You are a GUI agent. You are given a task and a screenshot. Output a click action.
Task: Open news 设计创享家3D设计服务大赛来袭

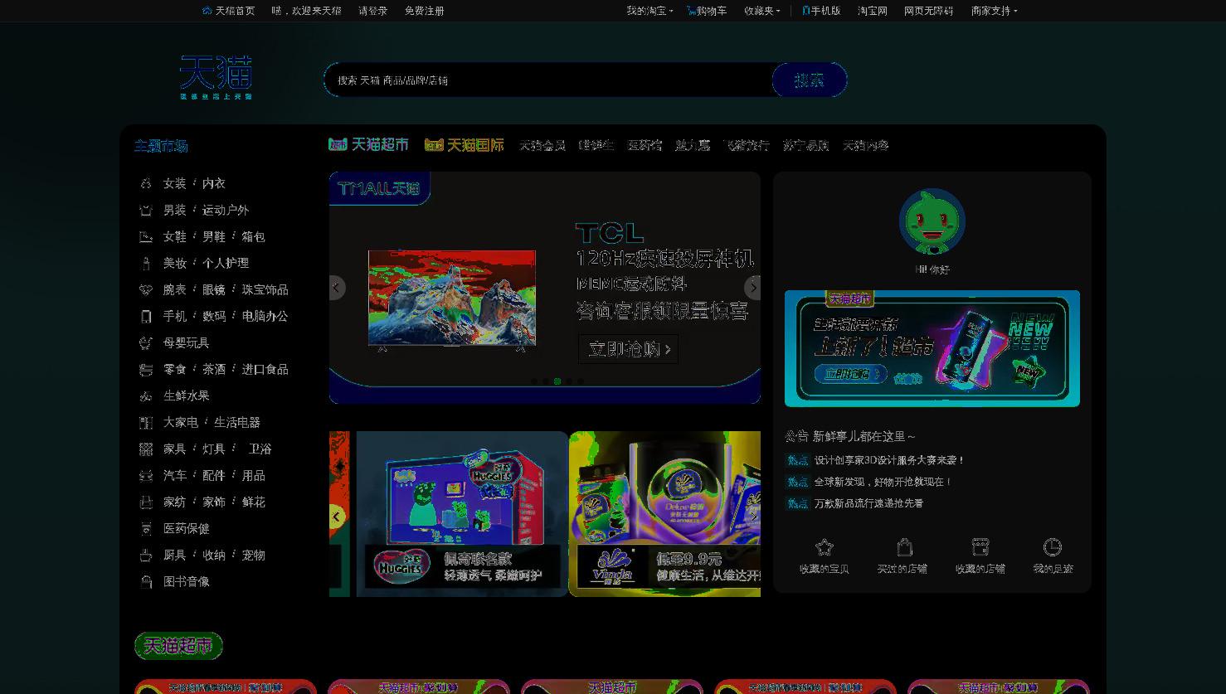click(x=889, y=460)
